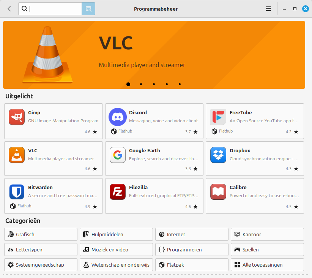Click the VLC featured banner

pyautogui.click(x=154, y=53)
